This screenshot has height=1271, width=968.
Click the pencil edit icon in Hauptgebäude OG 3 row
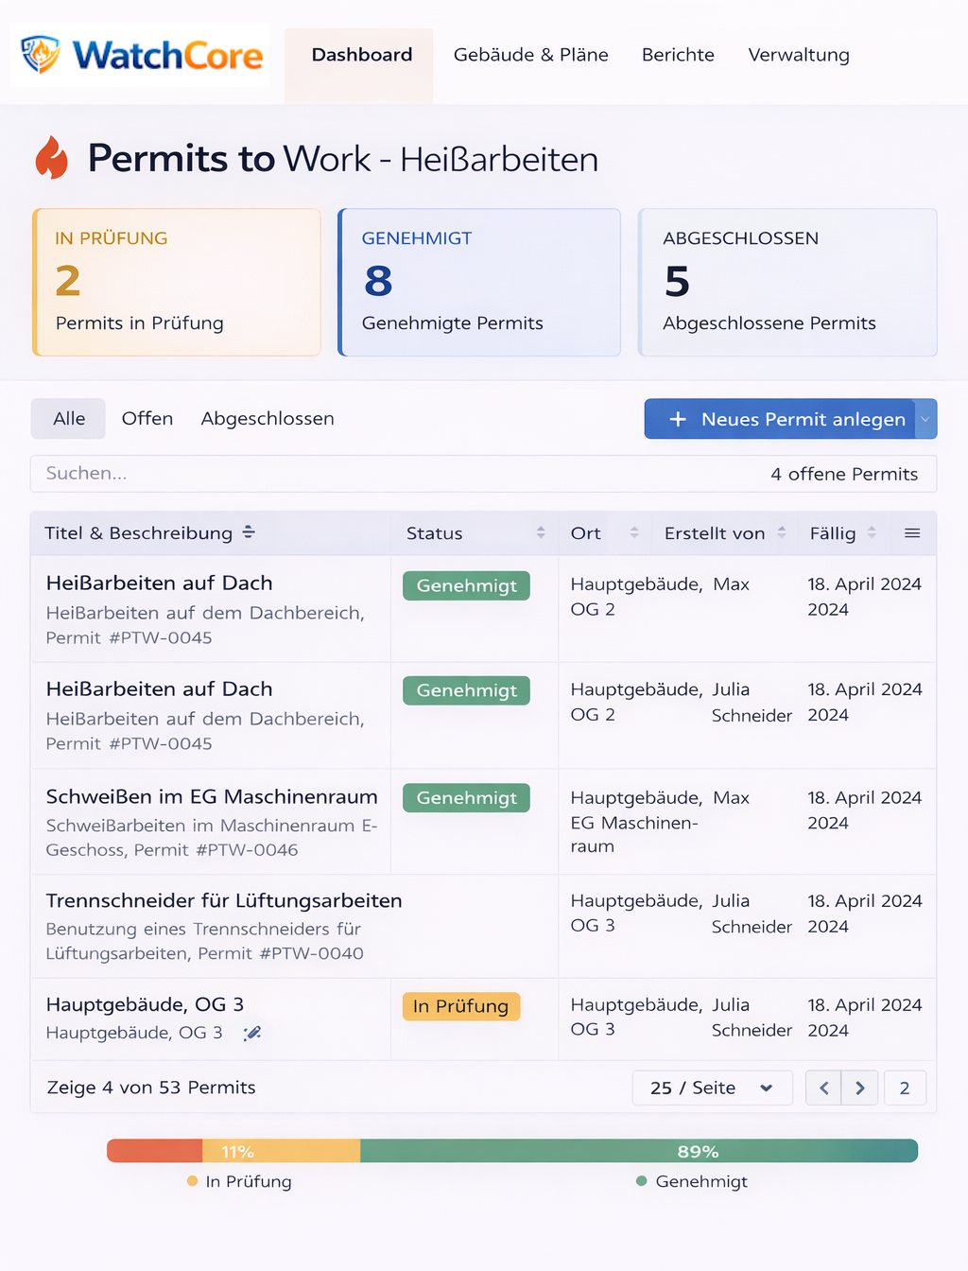click(x=252, y=1033)
